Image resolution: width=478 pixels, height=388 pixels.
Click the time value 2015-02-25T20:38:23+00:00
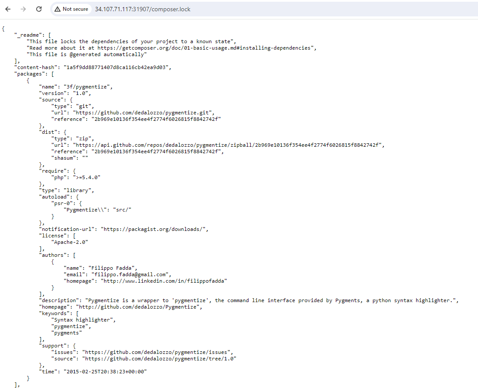coord(105,372)
